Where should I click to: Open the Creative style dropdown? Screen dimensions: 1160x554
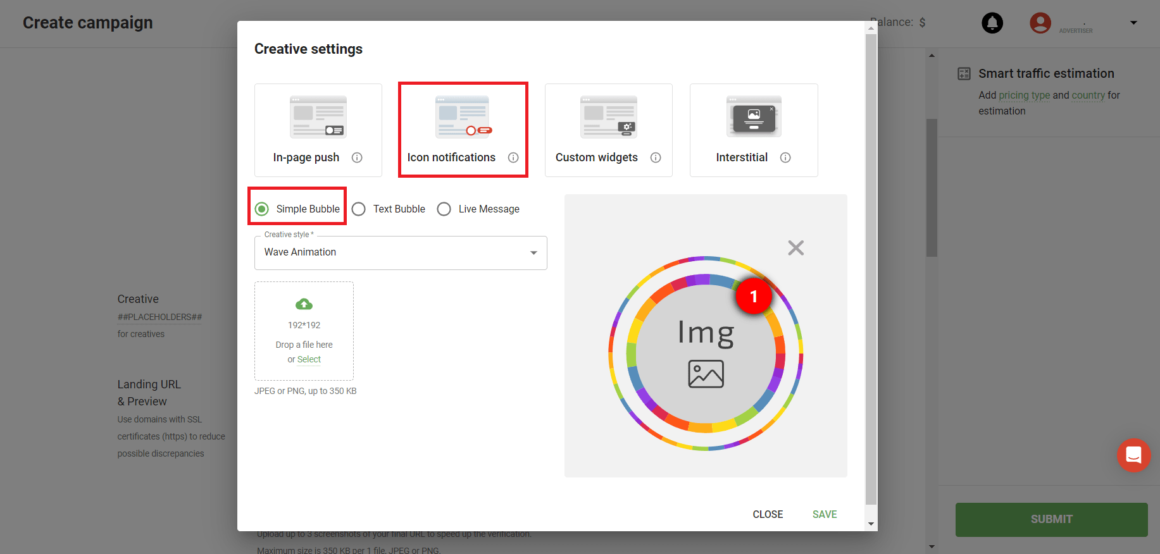pos(401,252)
